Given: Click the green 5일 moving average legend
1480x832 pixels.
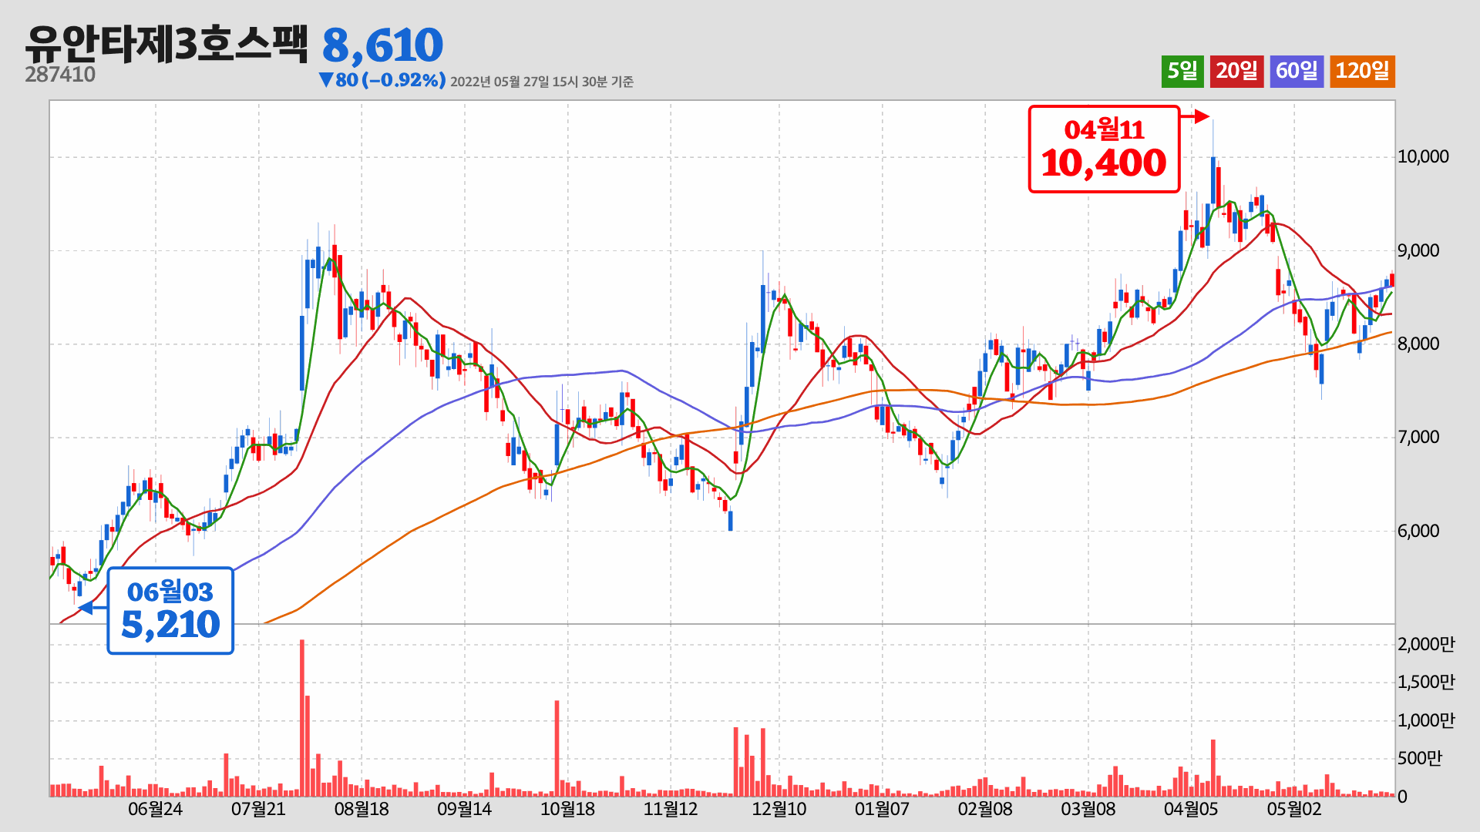Looking at the screenshot, I should click(x=1182, y=72).
